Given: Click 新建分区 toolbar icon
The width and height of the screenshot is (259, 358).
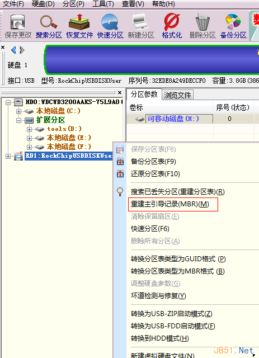Looking at the screenshot, I should click(x=141, y=22).
